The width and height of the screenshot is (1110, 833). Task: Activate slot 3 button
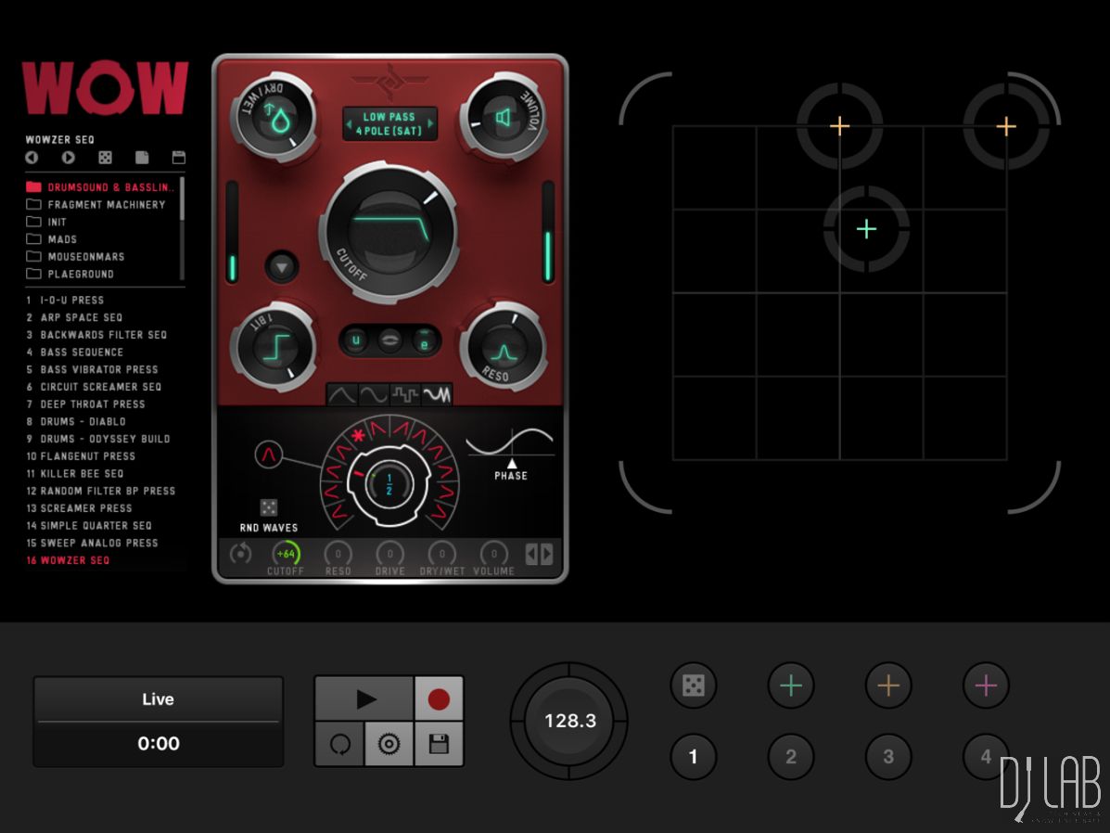(x=888, y=757)
